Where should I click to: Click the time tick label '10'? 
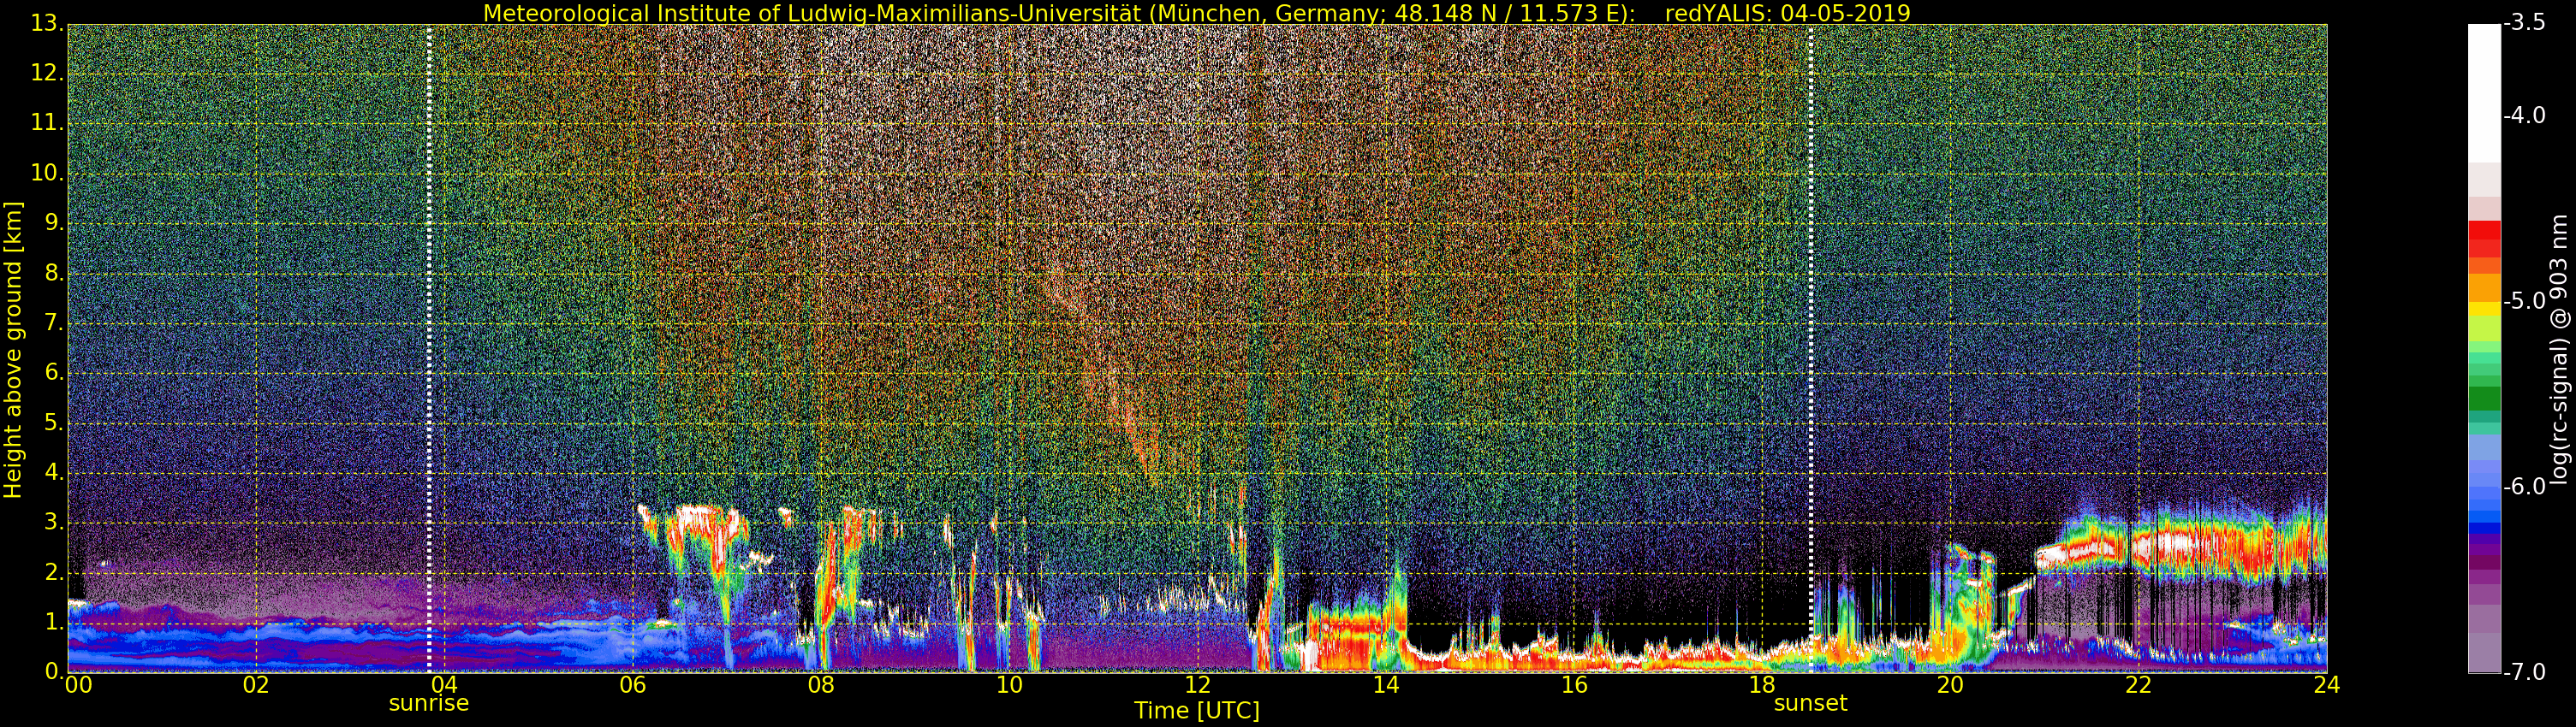(x=1009, y=685)
